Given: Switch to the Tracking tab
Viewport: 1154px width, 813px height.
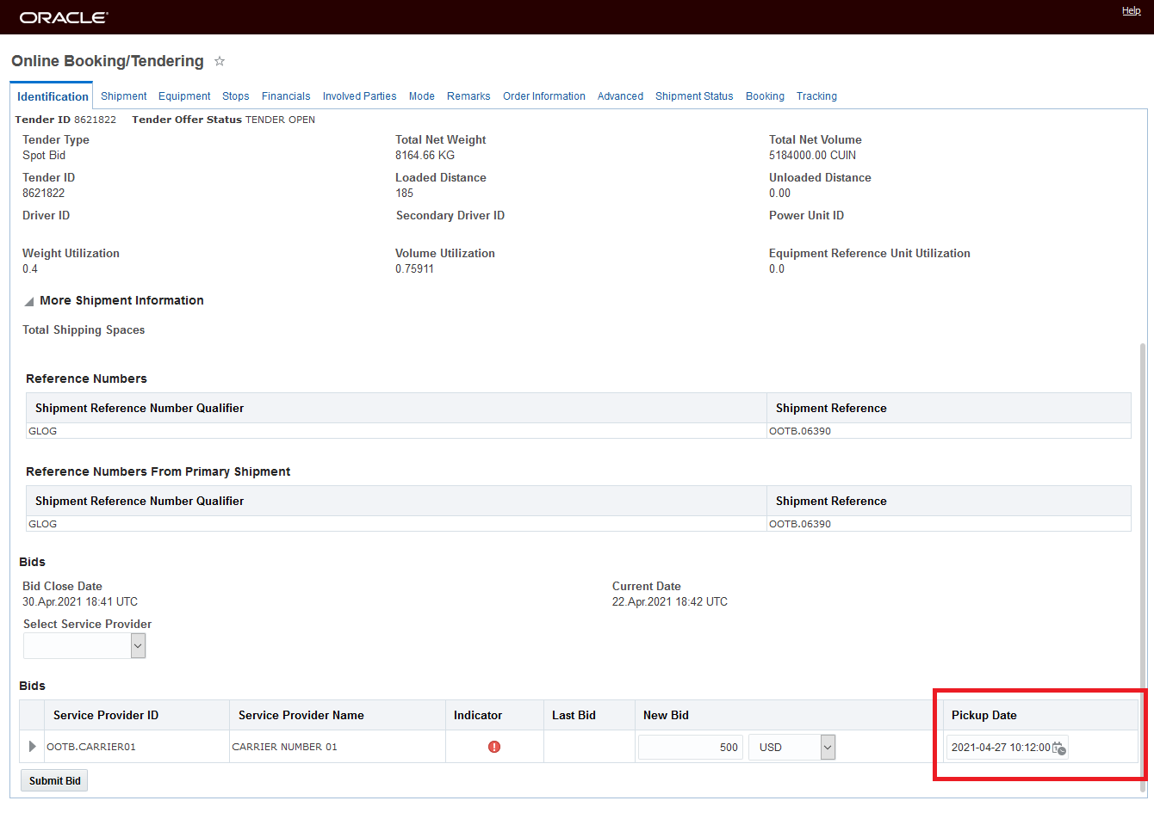Looking at the screenshot, I should tap(817, 96).
